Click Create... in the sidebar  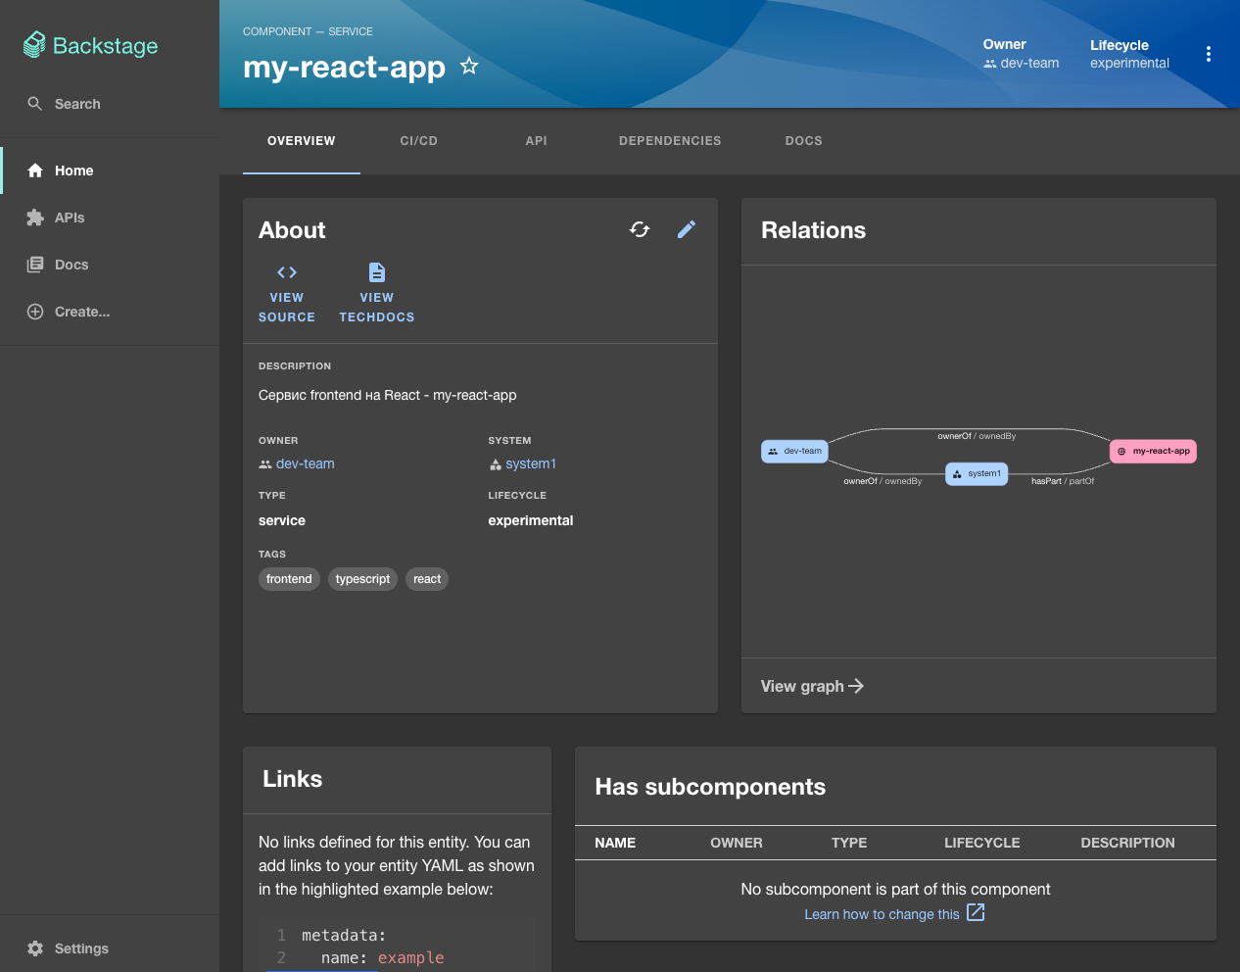(110, 312)
